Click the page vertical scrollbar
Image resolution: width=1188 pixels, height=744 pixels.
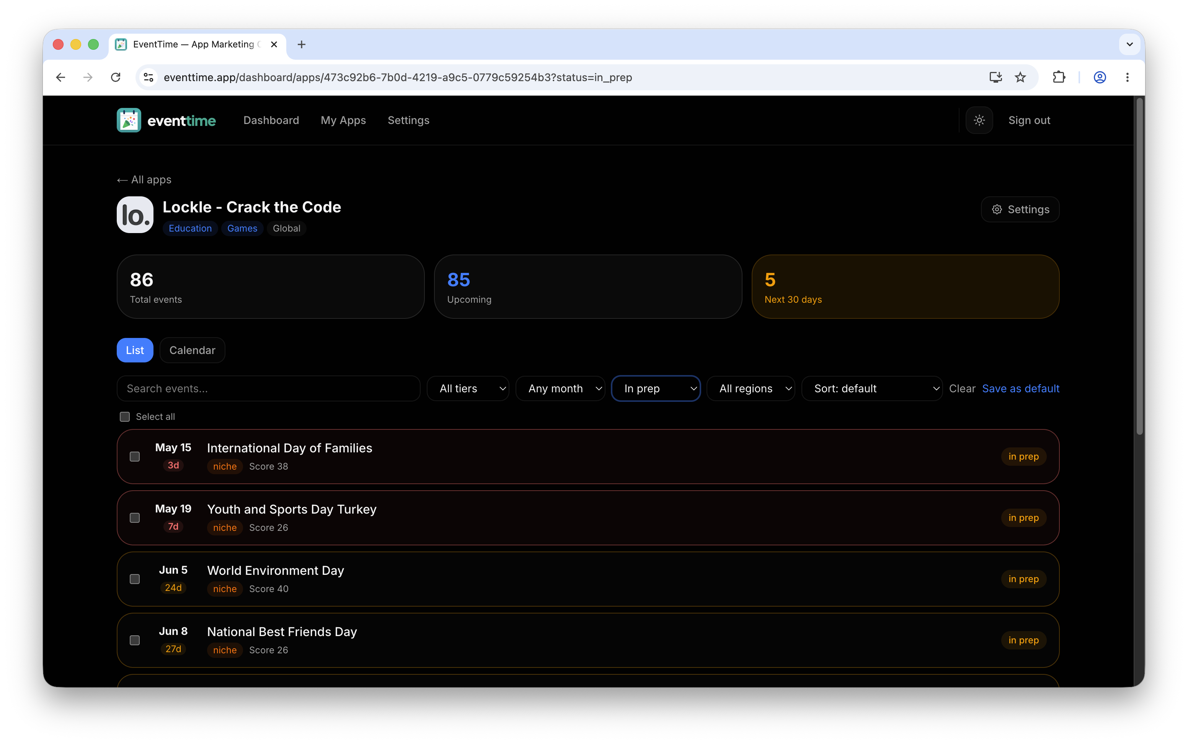[1139, 266]
